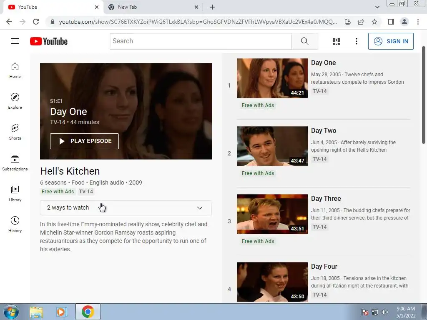Open History in sidebar

click(15, 224)
